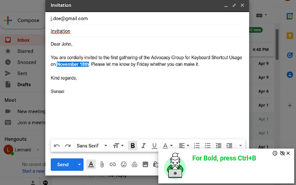
Task: Expand more formatting options arrow
Action: pos(240,146)
